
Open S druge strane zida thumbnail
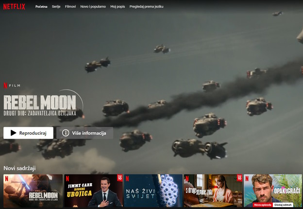point(213,191)
